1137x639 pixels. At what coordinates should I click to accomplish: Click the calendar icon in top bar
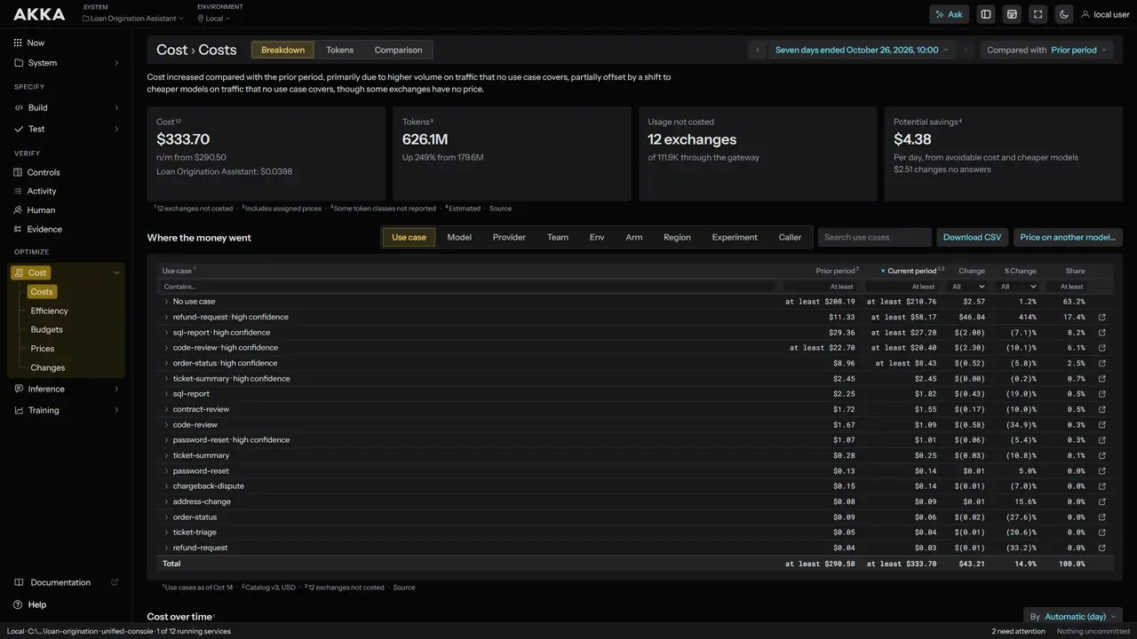click(1012, 14)
